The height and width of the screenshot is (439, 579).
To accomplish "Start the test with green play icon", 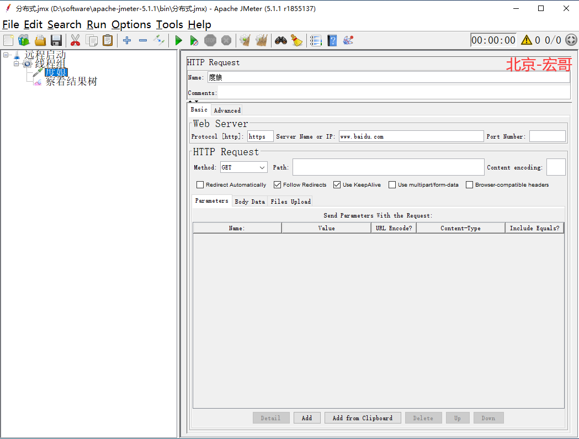I will click(178, 40).
